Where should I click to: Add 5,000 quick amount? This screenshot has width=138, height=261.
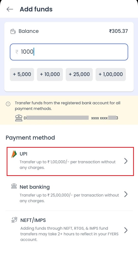[22, 74]
